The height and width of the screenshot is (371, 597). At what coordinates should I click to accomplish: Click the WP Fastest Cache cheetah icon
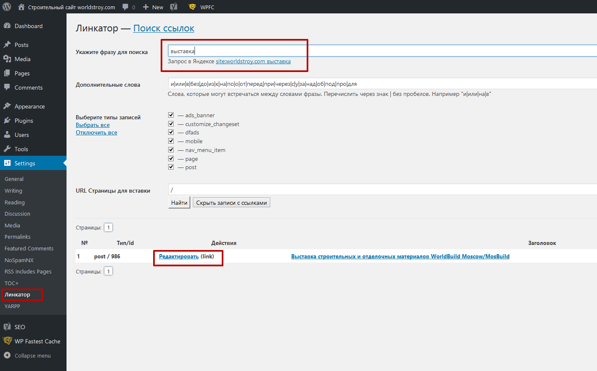coord(7,341)
